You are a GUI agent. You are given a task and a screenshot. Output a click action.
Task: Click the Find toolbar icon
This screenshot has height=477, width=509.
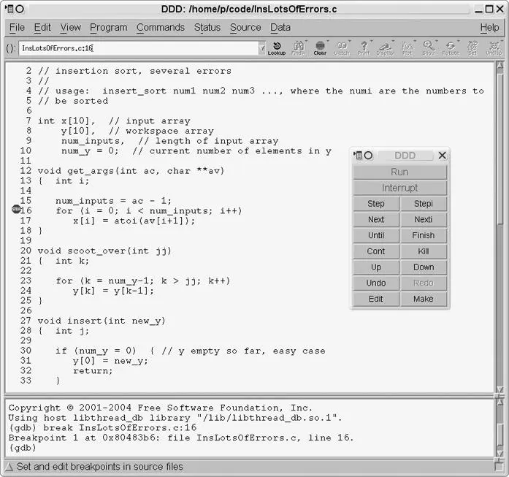point(299,47)
